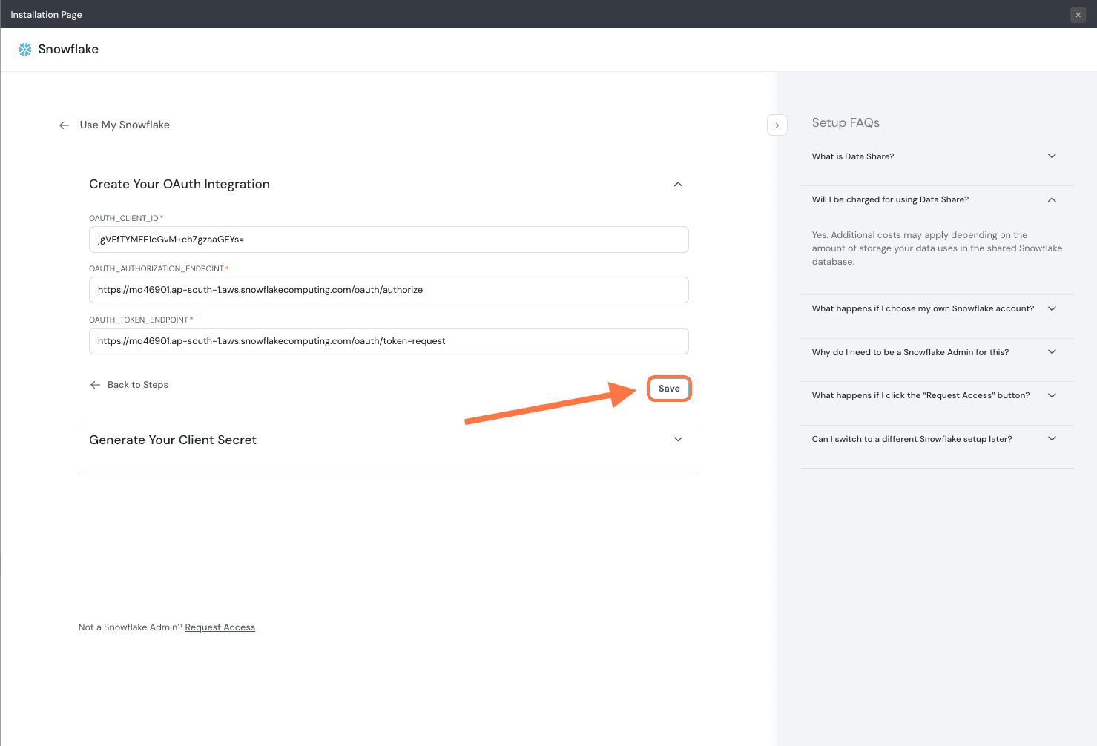Screen dimensions: 1097x746
Task: Click the OAUTH_CLIENT_ID input field
Action: [x=389, y=240]
